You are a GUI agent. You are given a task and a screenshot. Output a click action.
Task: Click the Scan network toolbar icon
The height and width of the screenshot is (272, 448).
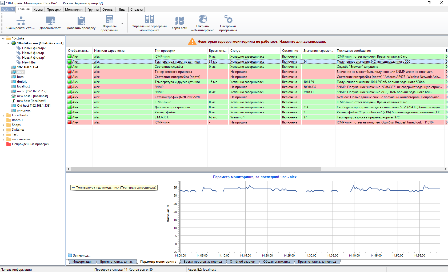click(21, 21)
